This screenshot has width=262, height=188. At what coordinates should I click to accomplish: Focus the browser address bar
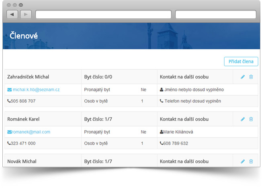[103, 14]
